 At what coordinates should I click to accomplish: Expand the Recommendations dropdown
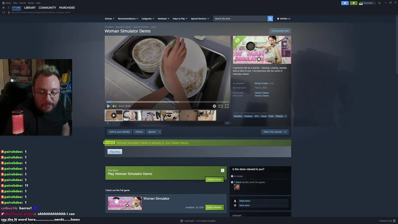[x=128, y=19]
